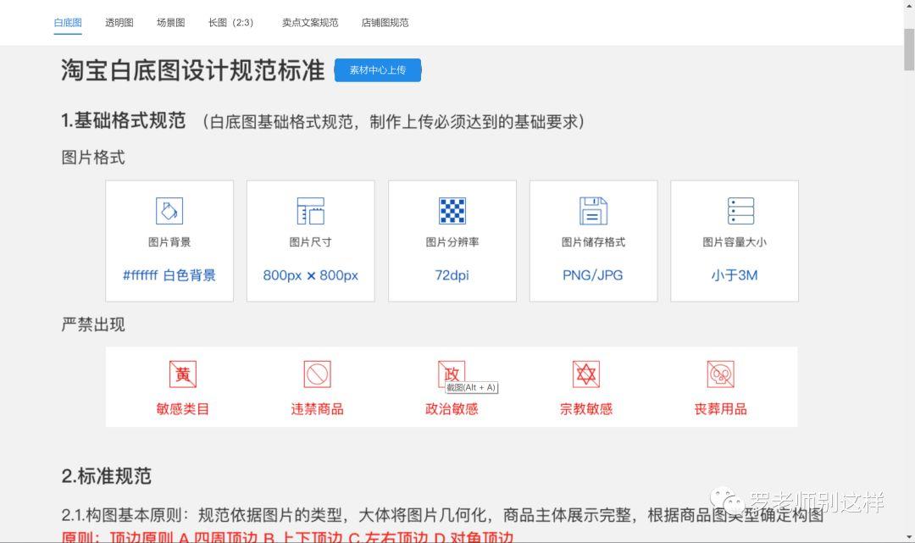
Task: Click the #ffffff 白色背景 text
Action: click(x=169, y=275)
